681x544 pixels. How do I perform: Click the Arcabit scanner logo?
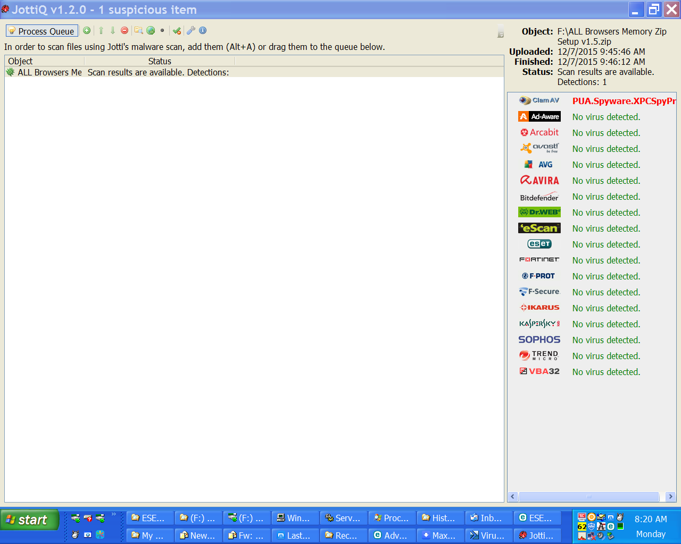click(x=539, y=132)
